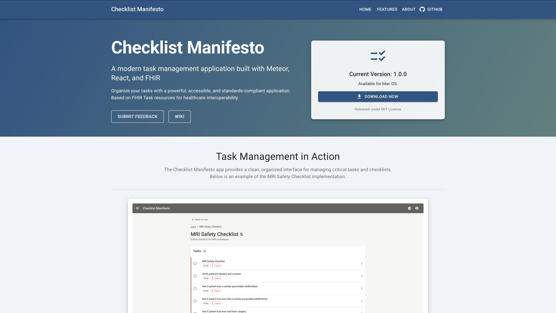Image resolution: width=556 pixels, height=313 pixels.
Task: Open FEATURES in the navigation bar
Action: 387,9
